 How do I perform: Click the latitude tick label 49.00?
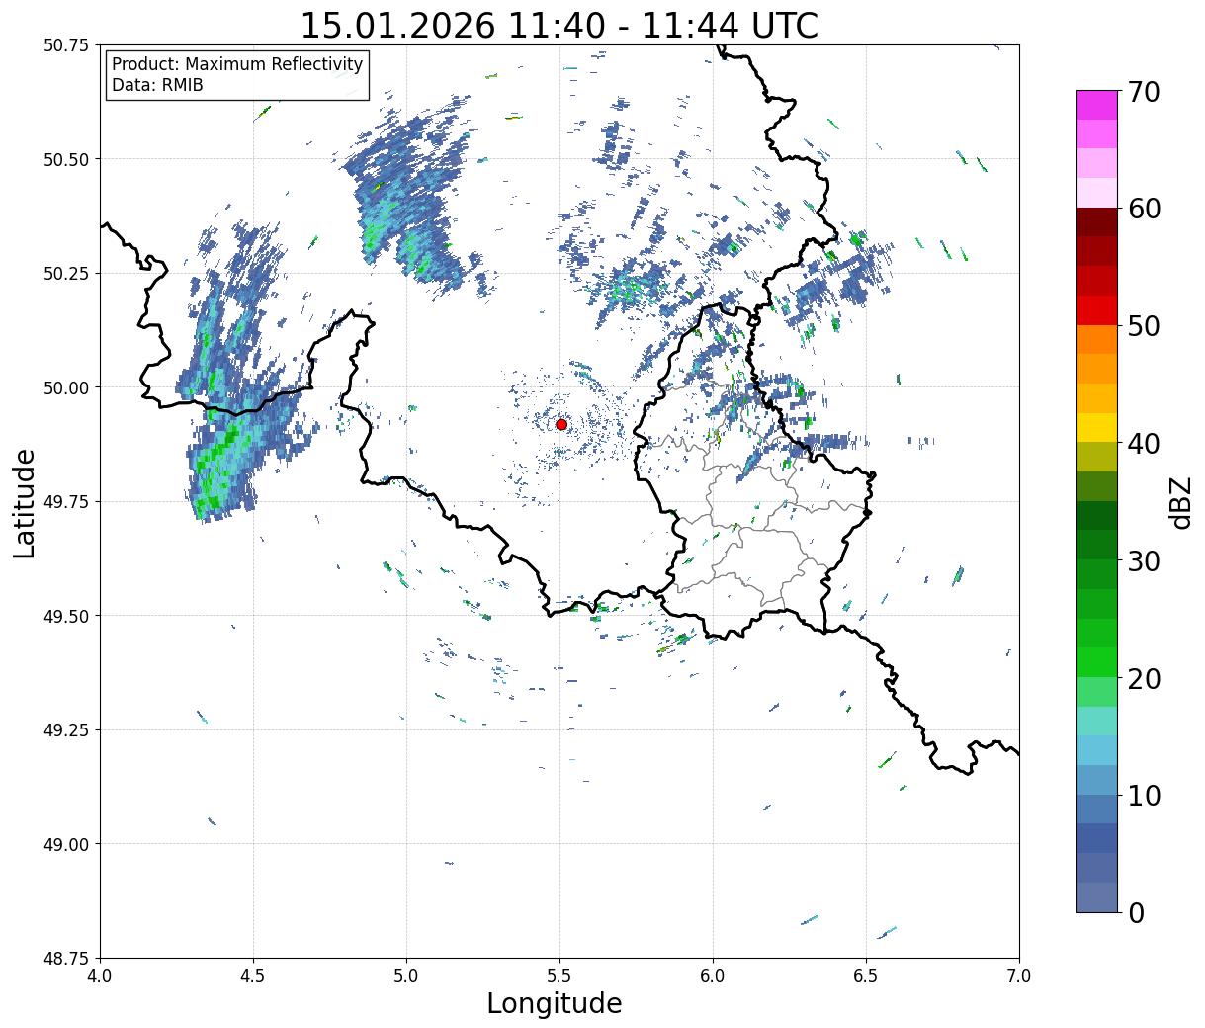[67, 844]
